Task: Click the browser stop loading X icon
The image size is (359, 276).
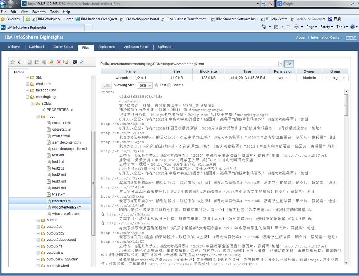Action: click(x=271, y=4)
